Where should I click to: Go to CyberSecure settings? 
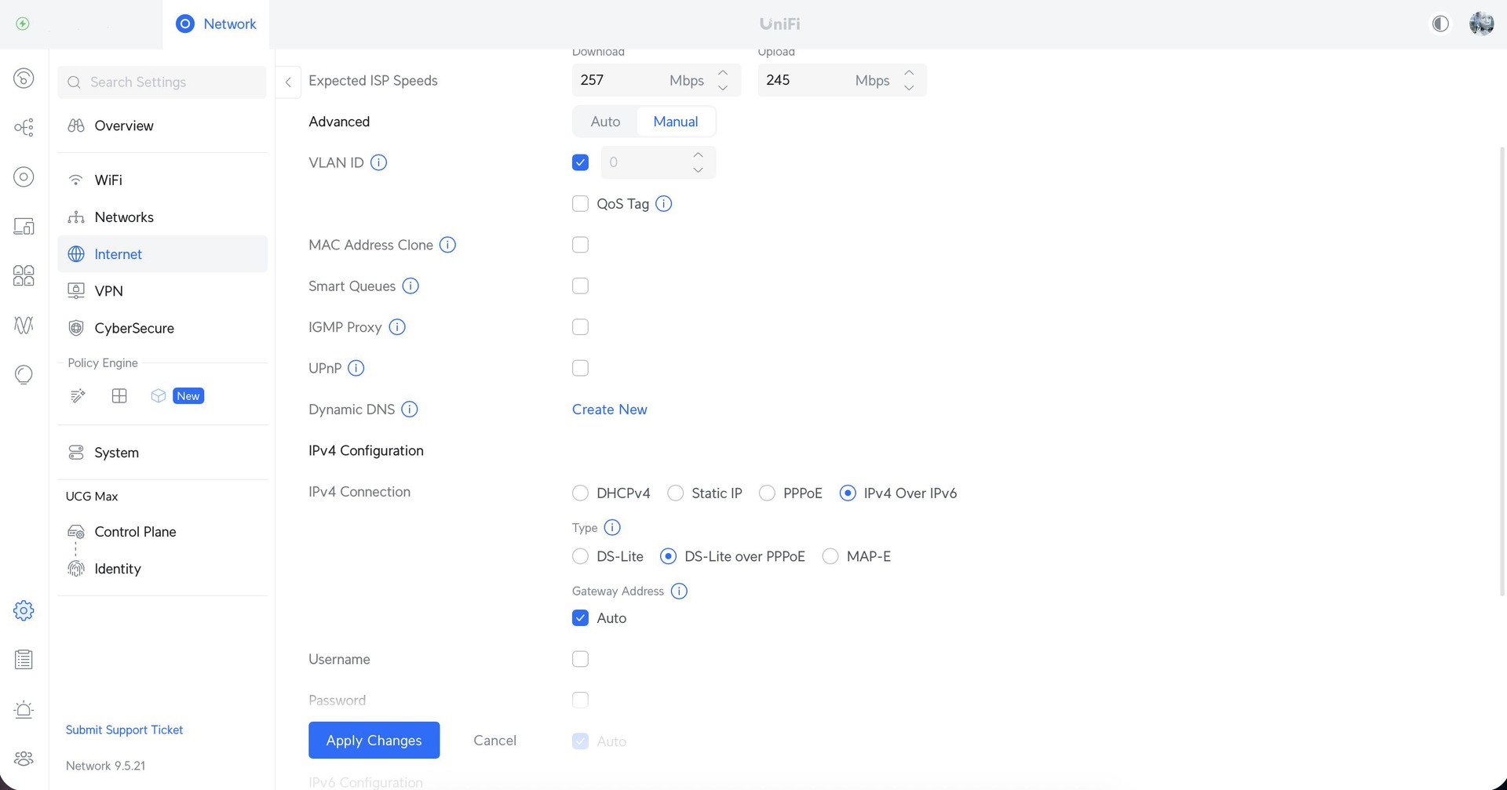(x=162, y=328)
